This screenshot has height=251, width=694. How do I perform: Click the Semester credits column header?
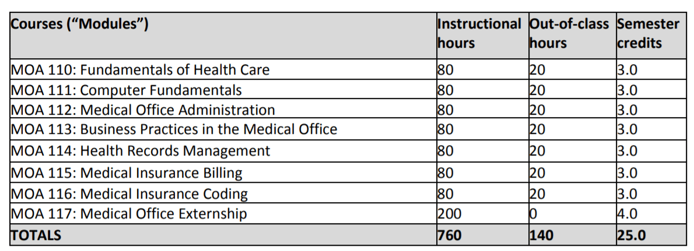coord(651,36)
